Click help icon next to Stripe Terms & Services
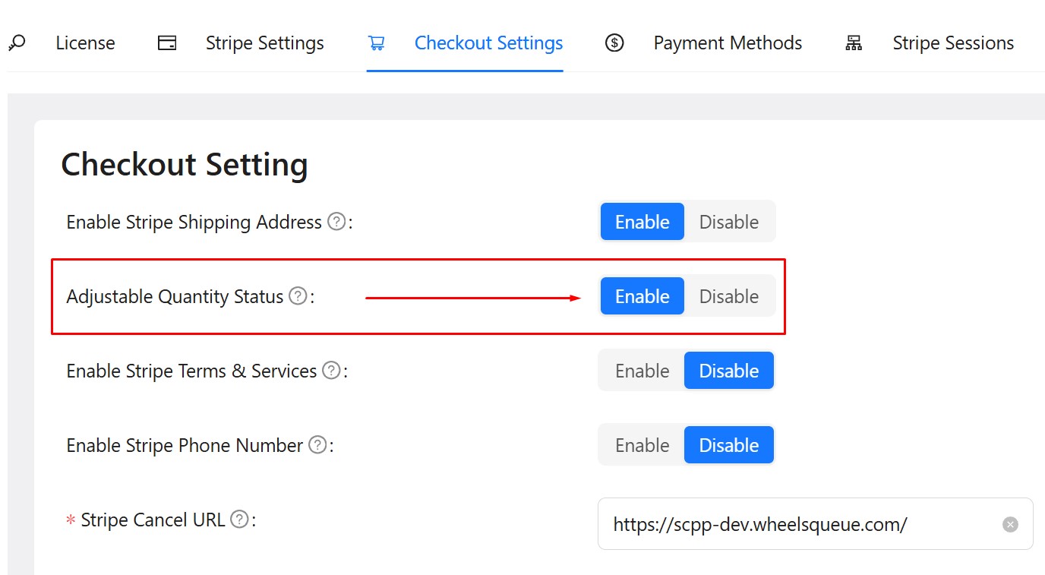The height and width of the screenshot is (575, 1045). (x=331, y=371)
